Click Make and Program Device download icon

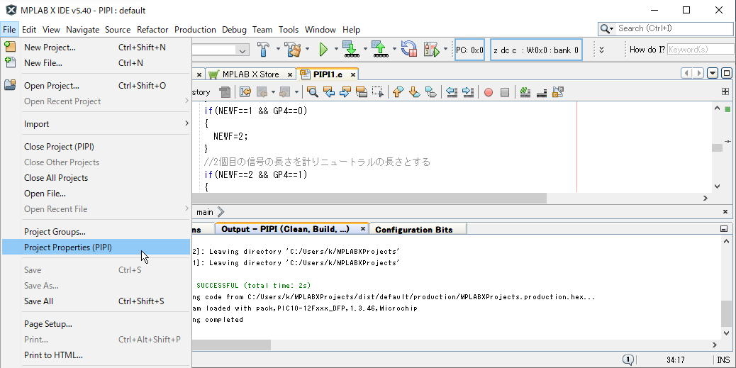pos(351,49)
